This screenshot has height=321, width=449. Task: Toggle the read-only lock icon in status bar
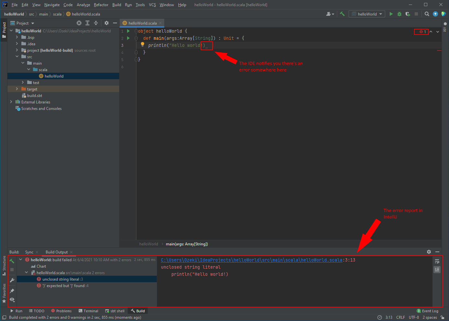tap(443, 317)
